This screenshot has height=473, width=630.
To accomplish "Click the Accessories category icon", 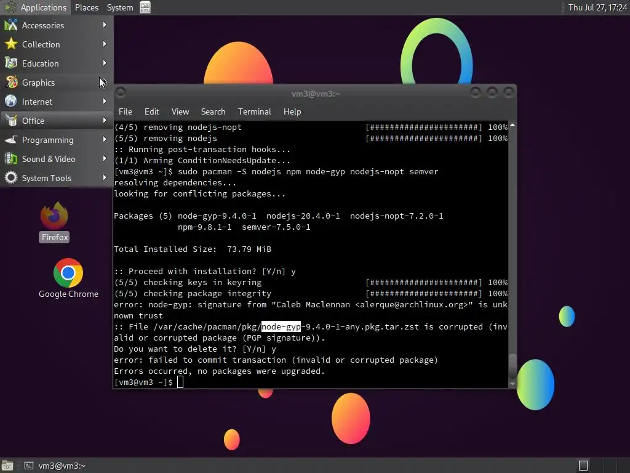I will [x=11, y=25].
